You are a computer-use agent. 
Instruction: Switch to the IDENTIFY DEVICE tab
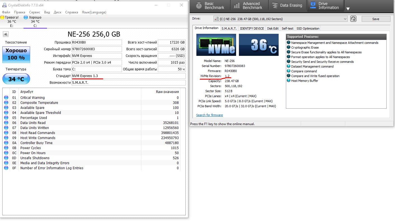[252, 28]
